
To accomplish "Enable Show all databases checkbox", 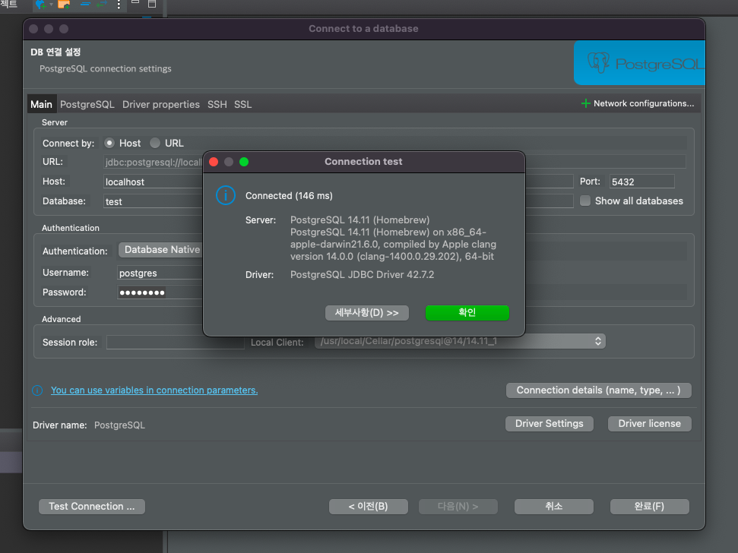I will [585, 201].
